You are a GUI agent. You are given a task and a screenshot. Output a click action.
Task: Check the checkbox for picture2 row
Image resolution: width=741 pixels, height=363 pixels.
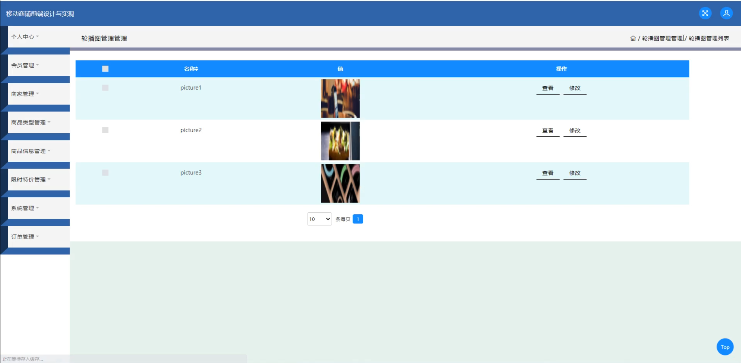105,130
